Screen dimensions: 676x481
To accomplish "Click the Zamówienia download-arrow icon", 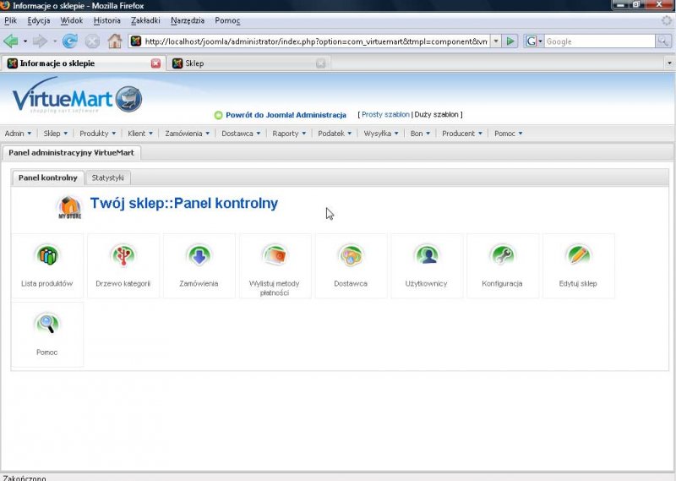I will coord(199,254).
